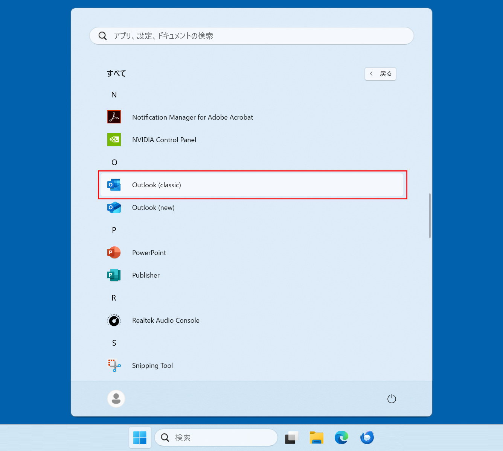Click the user account avatar

pyautogui.click(x=116, y=399)
